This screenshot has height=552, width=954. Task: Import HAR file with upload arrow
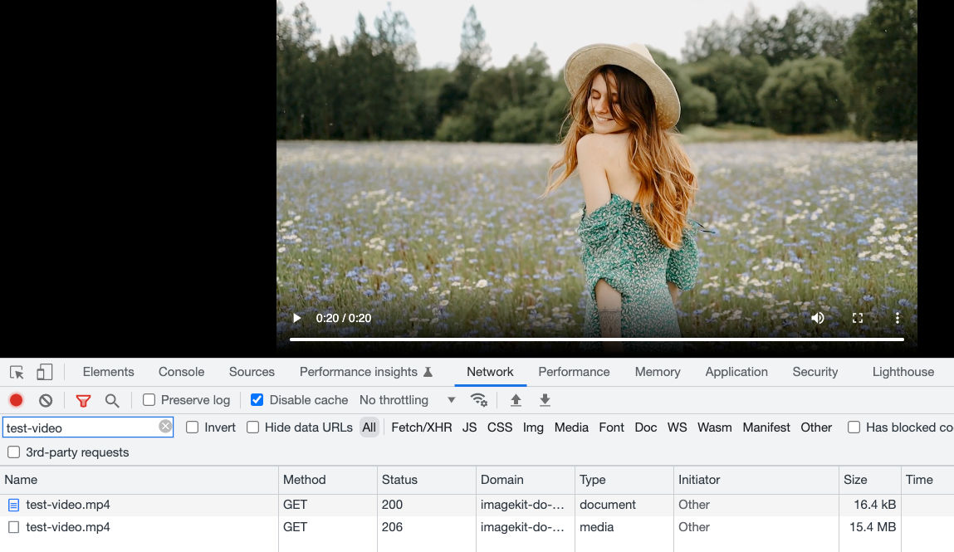pos(516,400)
